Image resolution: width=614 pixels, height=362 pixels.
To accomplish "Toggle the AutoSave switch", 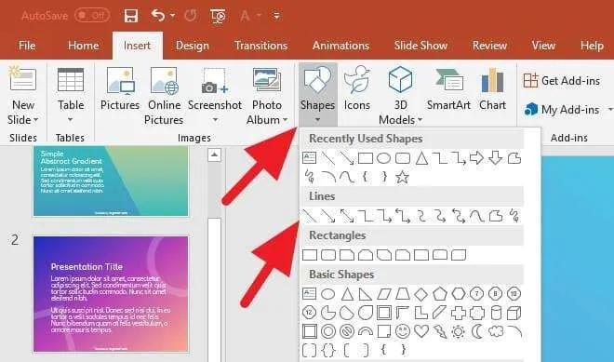I will (92, 16).
